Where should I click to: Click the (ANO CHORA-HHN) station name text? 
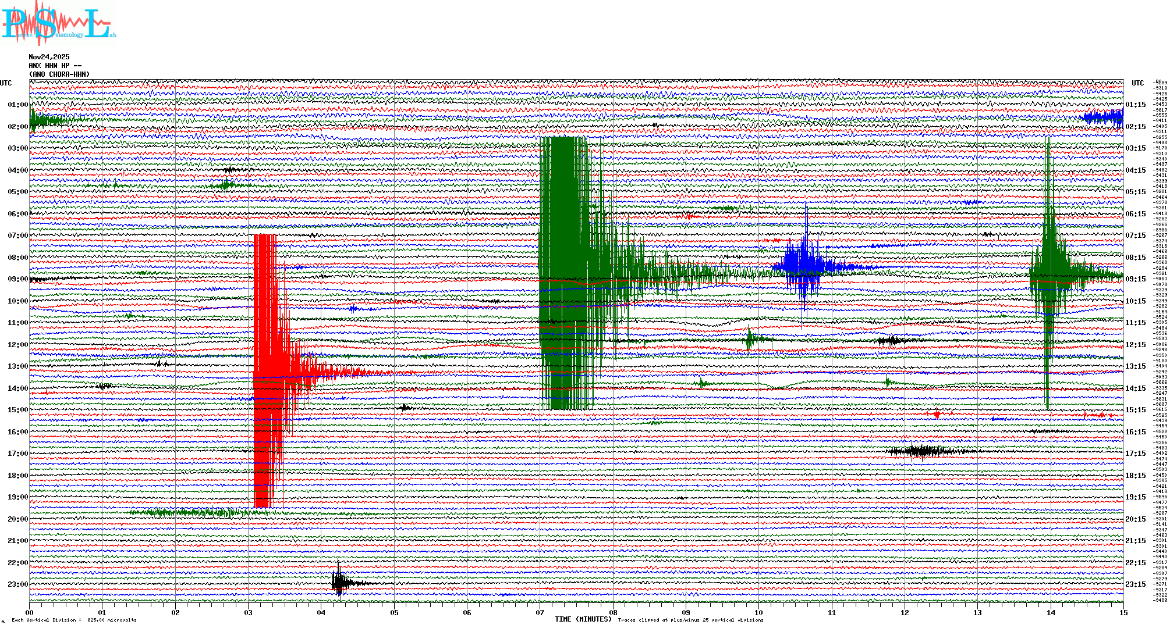[59, 74]
